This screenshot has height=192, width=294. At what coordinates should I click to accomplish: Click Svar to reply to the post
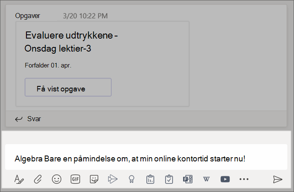pyautogui.click(x=34, y=119)
